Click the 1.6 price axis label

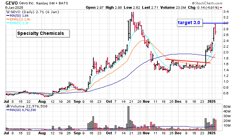coord(226,64)
